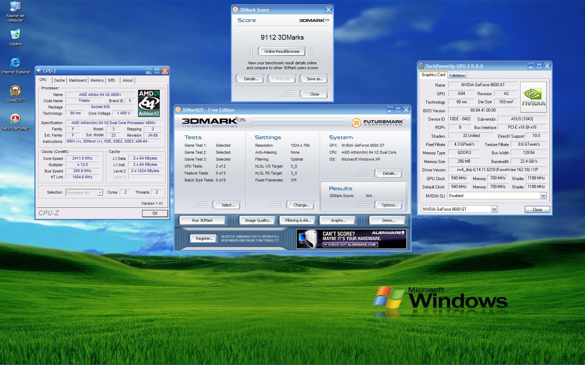The width and height of the screenshot is (585, 365).
Task: Click the Bandwidth 22.4 GB/s field
Action: coord(529,161)
